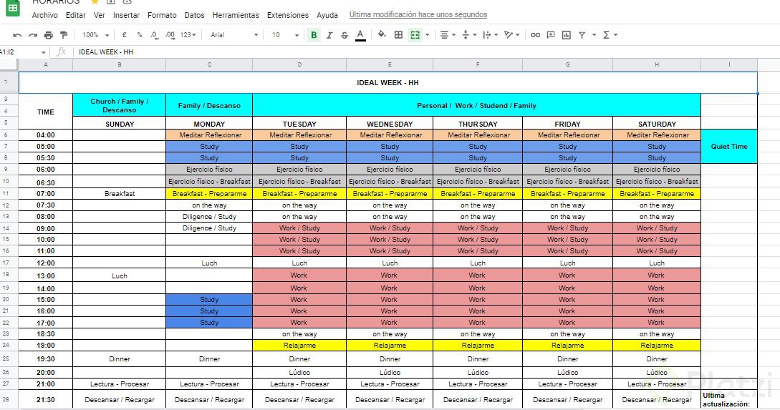Open the horizontal align icon

444,35
